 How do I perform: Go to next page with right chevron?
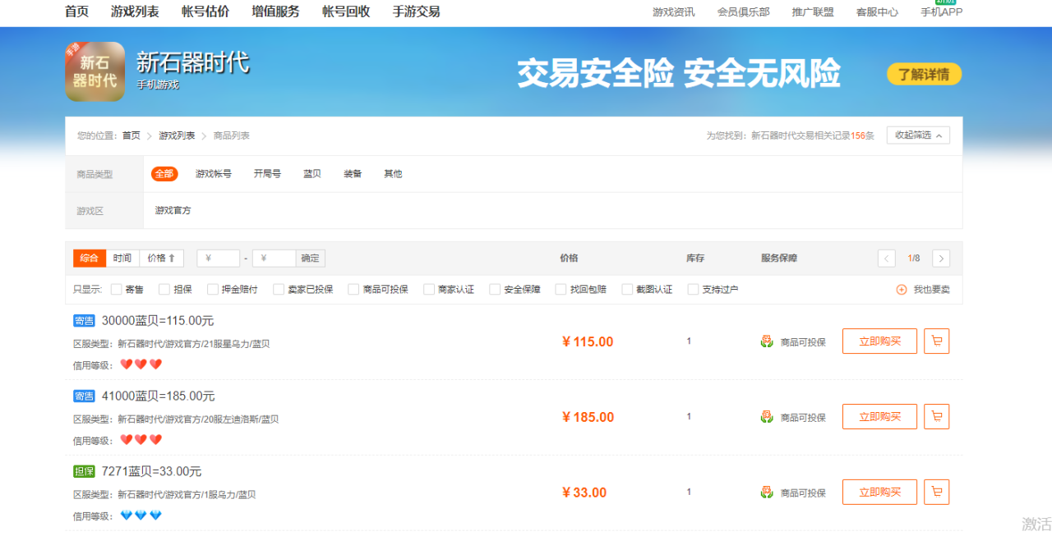[x=940, y=258]
